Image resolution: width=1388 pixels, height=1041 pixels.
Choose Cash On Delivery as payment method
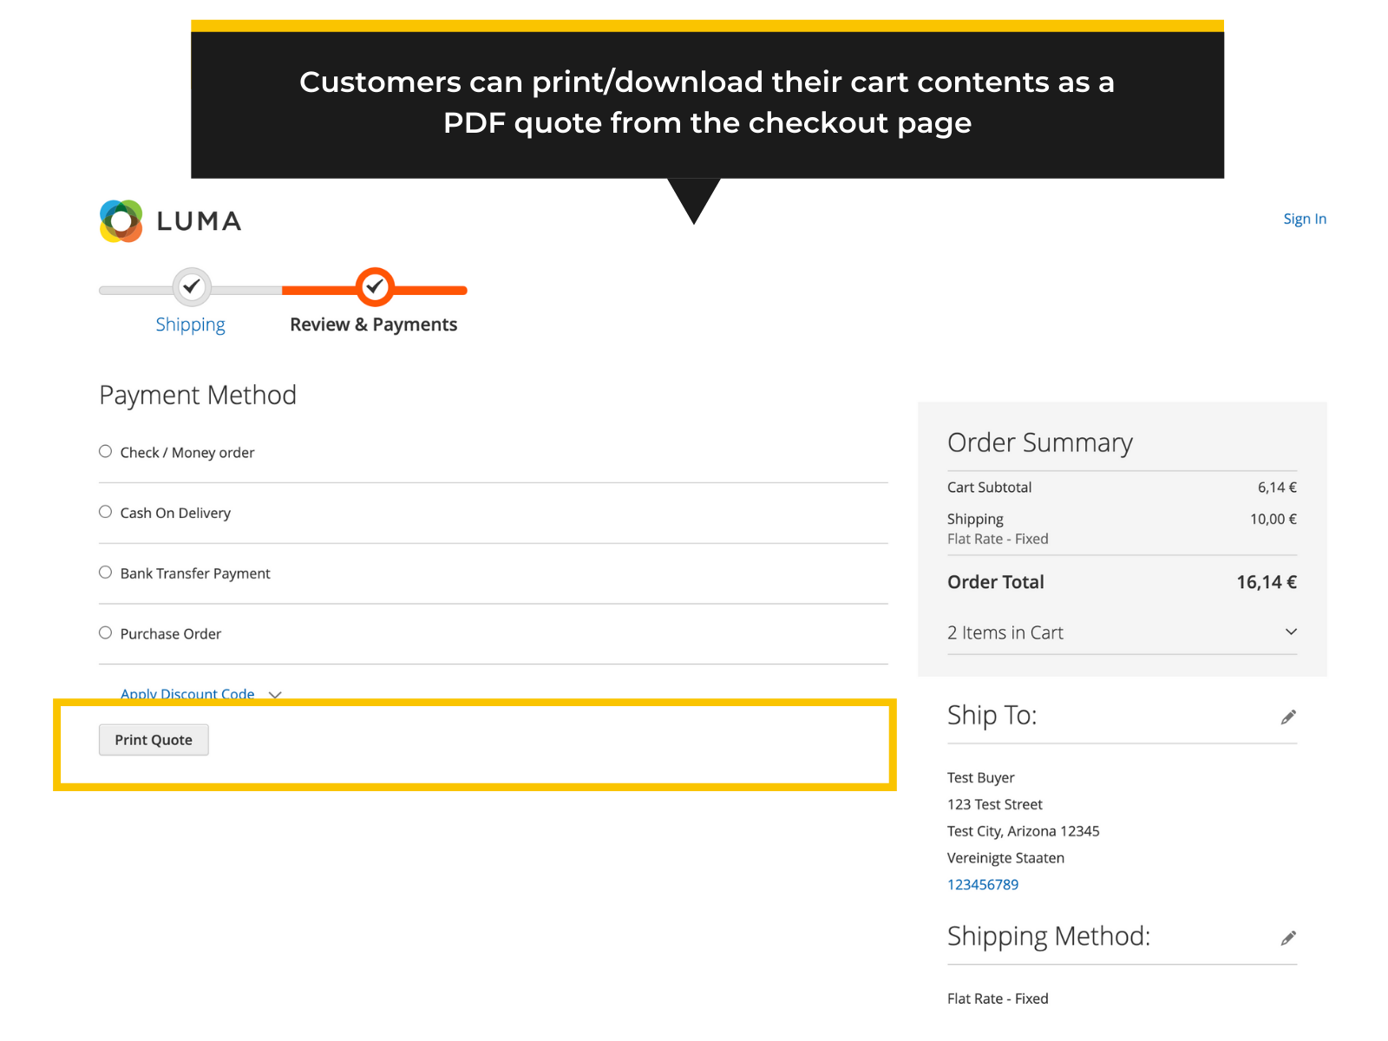(105, 511)
